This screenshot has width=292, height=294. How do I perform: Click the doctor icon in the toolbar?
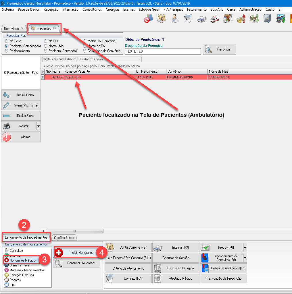[x=174, y=18]
